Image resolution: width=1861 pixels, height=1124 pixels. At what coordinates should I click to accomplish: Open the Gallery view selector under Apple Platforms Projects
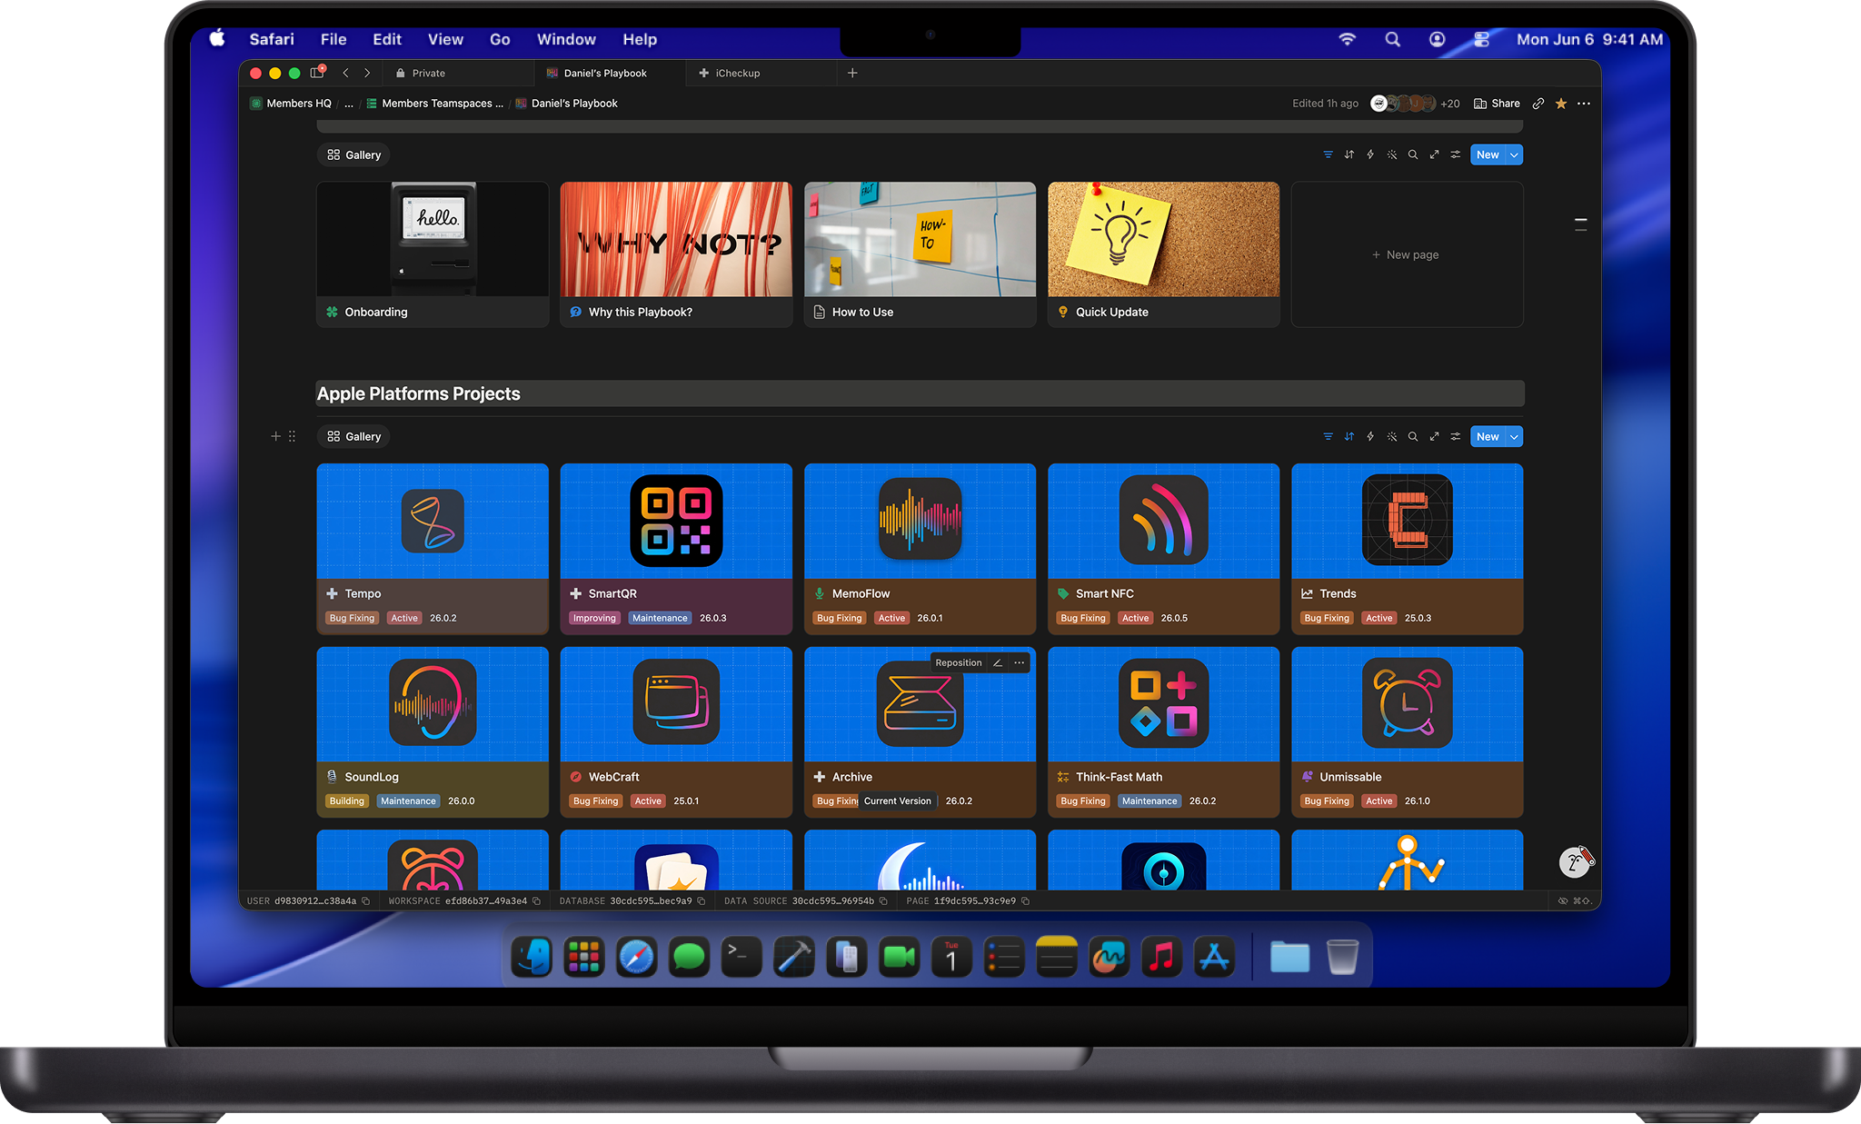[x=353, y=437]
